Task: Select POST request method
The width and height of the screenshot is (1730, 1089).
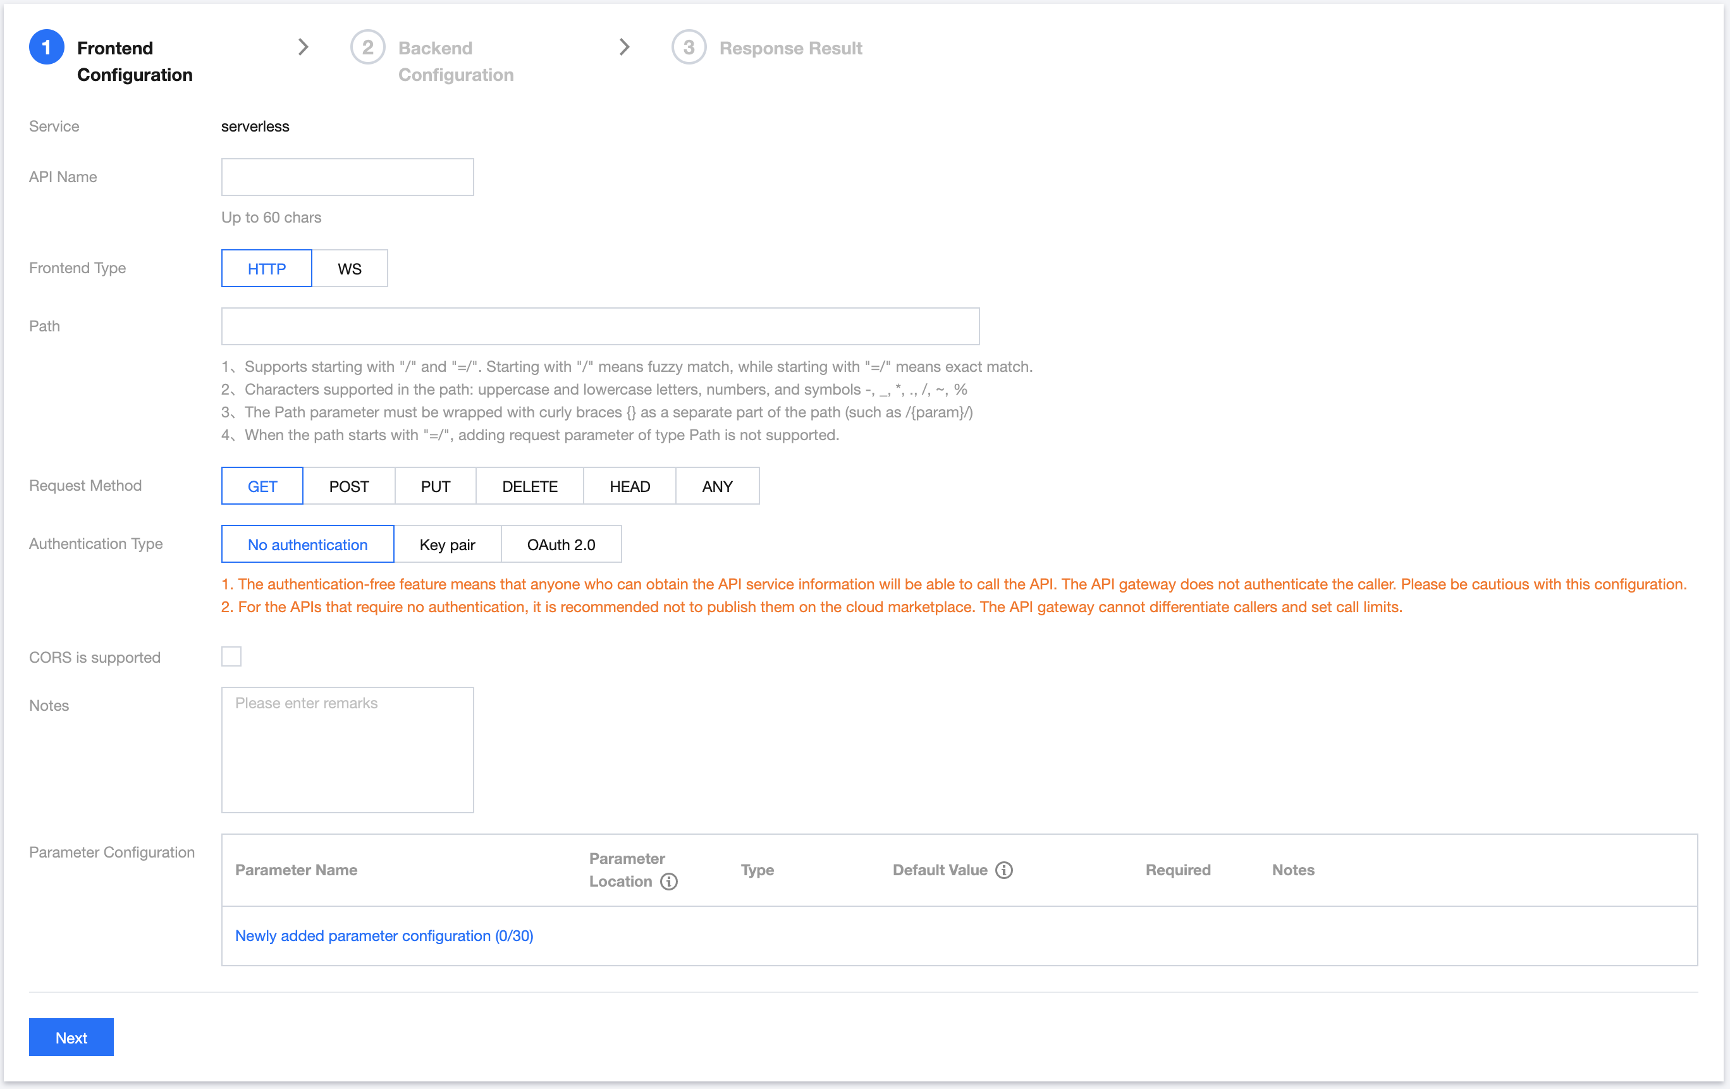Action: click(348, 486)
